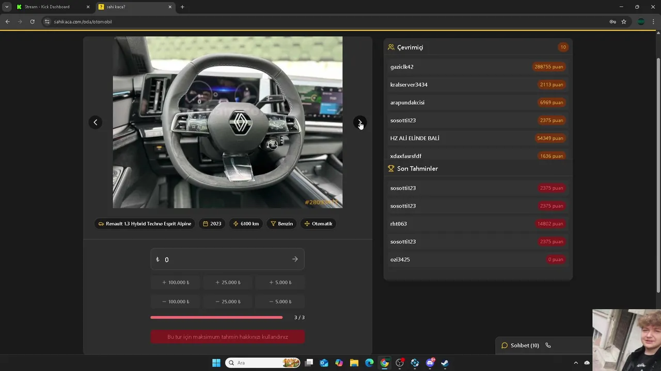
Task: Add 25.000 ₺ to the guess
Action: [x=228, y=282]
